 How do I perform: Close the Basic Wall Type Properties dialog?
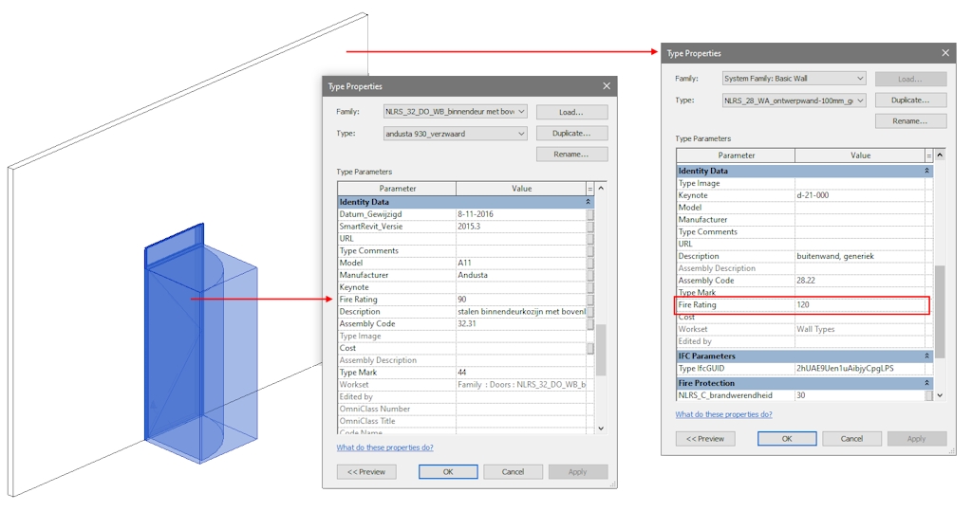pyautogui.click(x=944, y=53)
